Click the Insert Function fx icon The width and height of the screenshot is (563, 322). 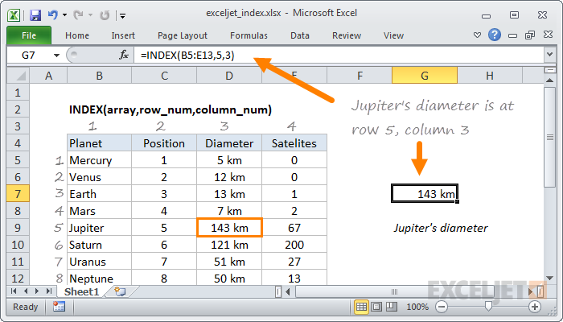(124, 55)
